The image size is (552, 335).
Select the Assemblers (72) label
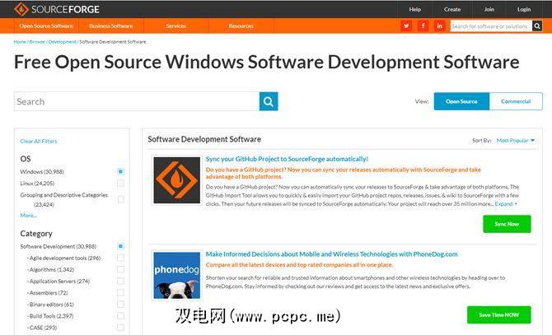coord(49,293)
